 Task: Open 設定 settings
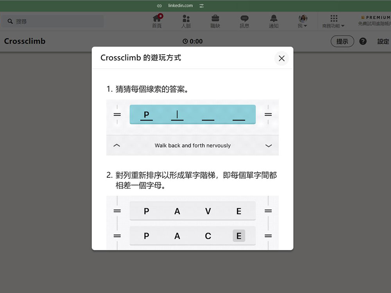pos(383,41)
